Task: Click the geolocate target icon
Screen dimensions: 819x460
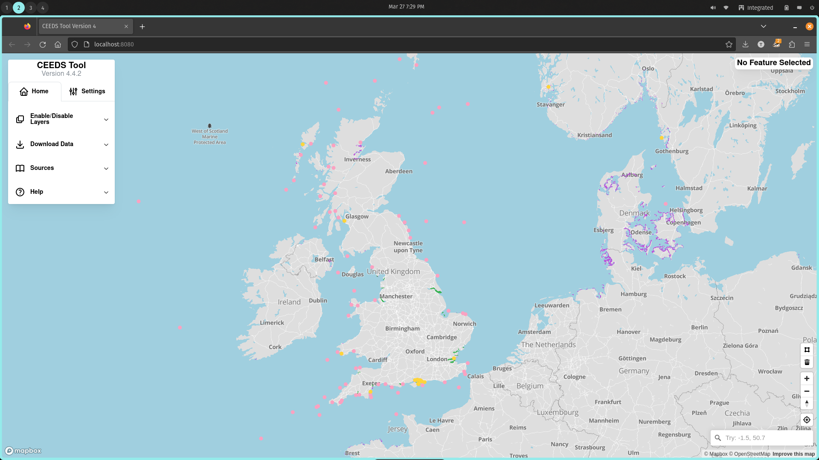Action: (807, 420)
